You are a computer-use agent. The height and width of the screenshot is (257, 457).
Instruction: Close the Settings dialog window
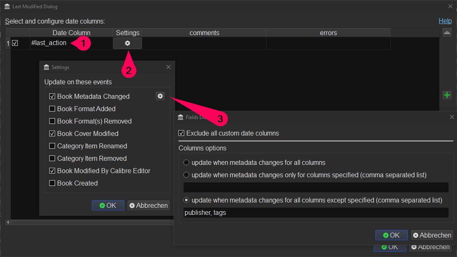point(168,67)
